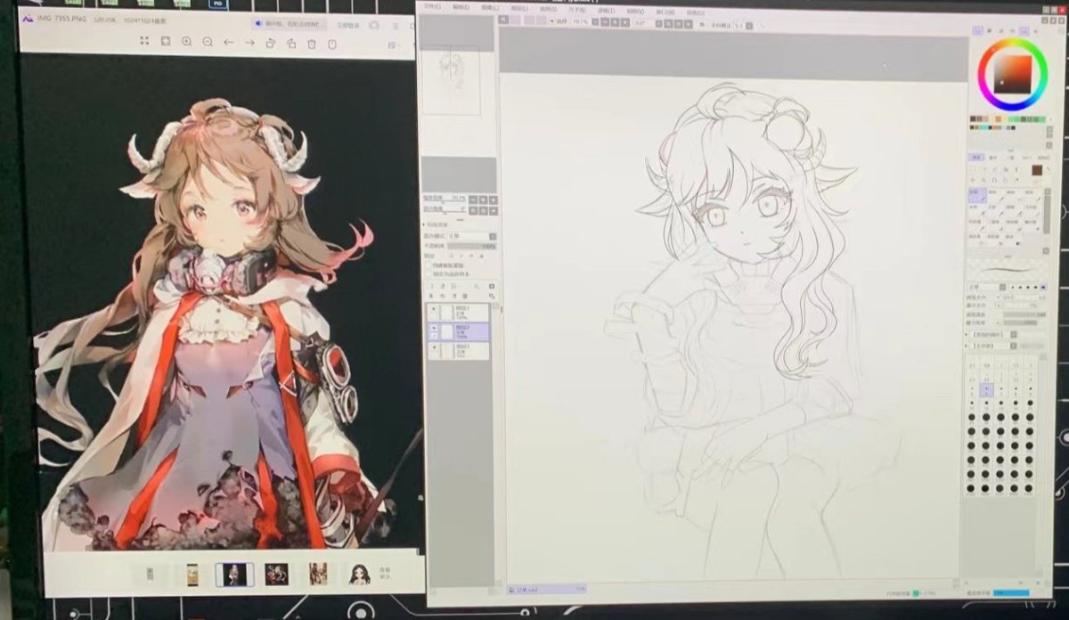The image size is (1069, 620).
Task: Adjust the brush size slider
Action: pyautogui.click(x=1024, y=298)
